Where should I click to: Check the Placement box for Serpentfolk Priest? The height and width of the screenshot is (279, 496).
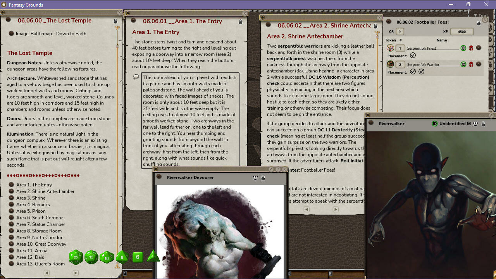click(x=413, y=55)
